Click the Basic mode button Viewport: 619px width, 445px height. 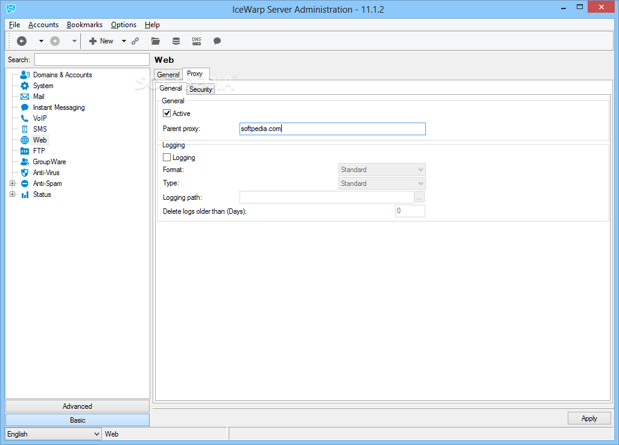point(77,420)
